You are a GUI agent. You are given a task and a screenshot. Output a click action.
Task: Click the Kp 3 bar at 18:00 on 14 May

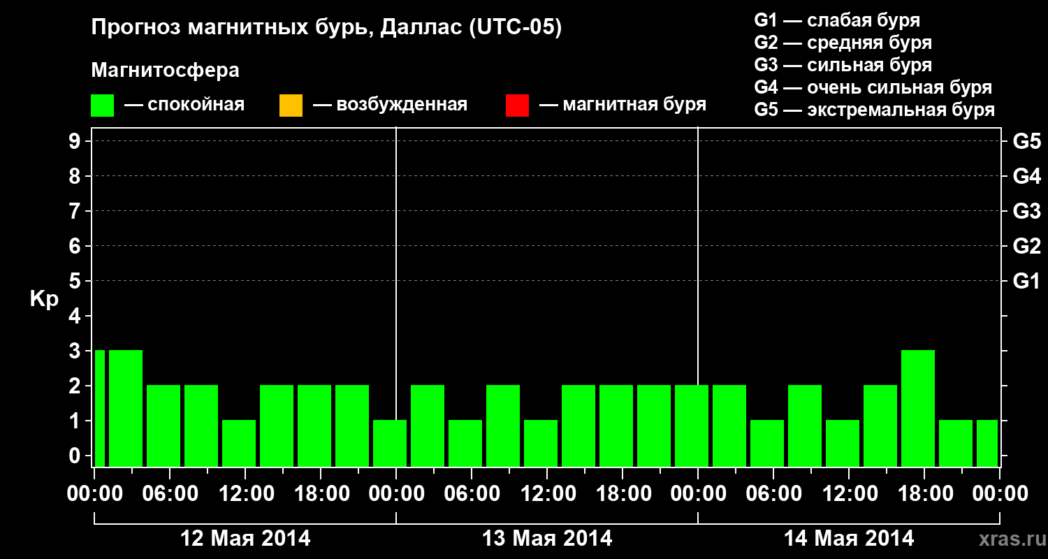pyautogui.click(x=918, y=408)
